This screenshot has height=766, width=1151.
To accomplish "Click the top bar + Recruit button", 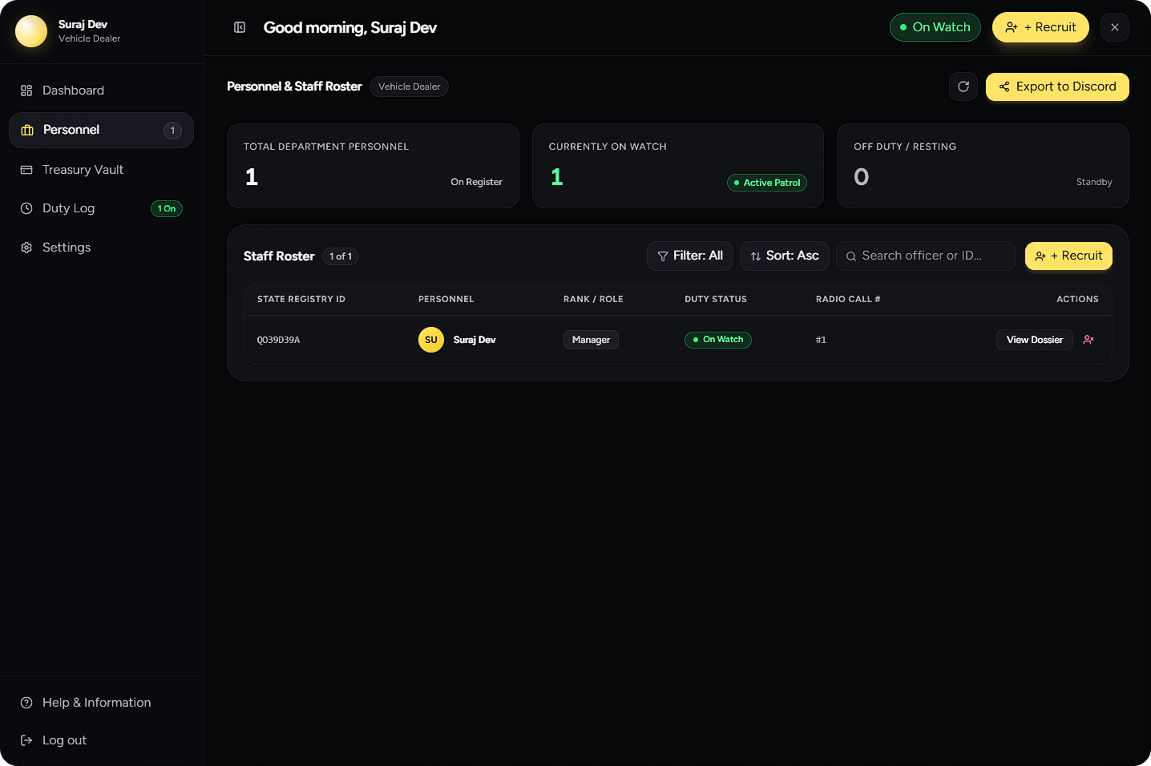I will [x=1040, y=27].
